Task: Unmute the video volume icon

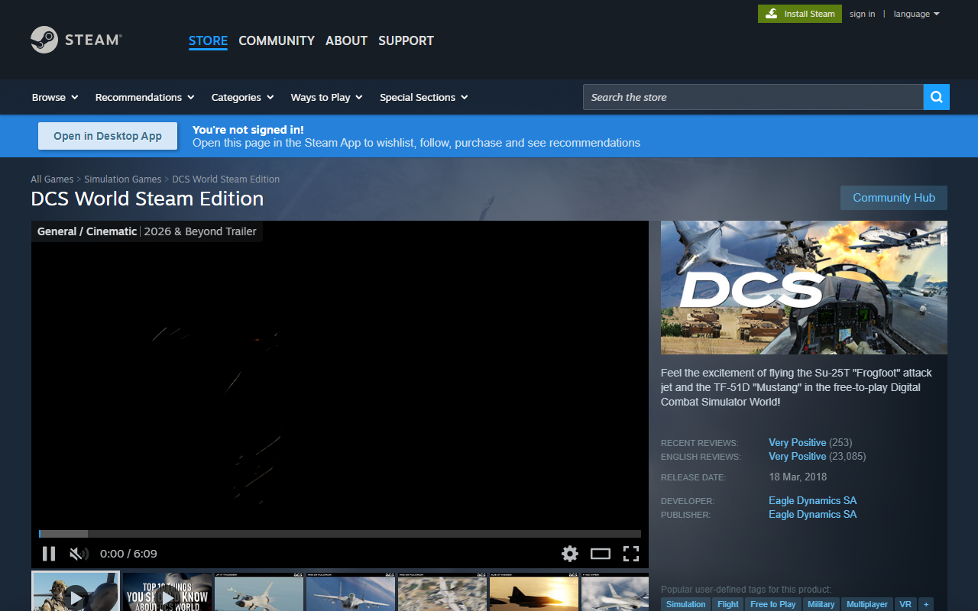Action: (x=79, y=554)
